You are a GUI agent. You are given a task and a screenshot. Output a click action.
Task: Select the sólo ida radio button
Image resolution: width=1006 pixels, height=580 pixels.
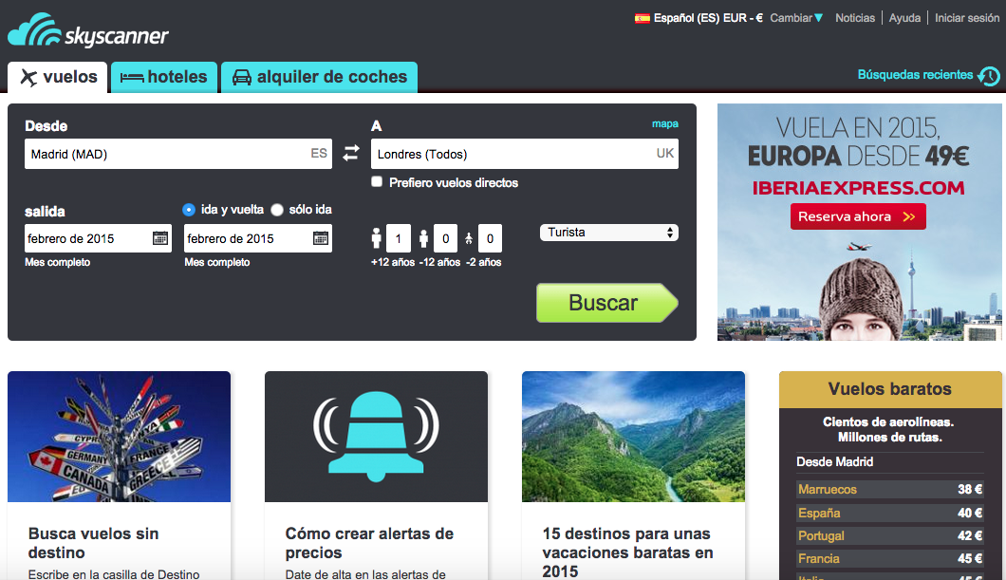[x=276, y=210]
